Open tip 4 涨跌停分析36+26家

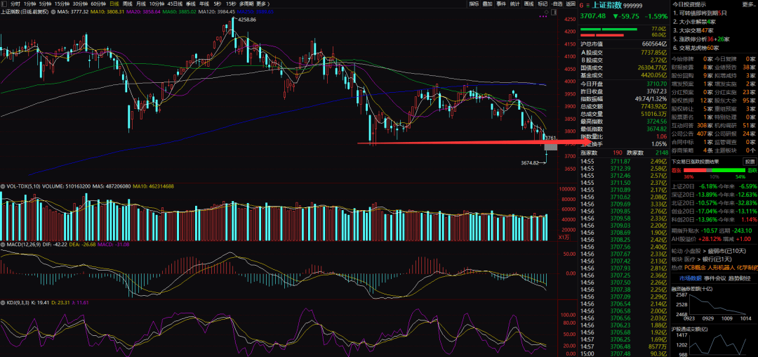(x=701, y=39)
